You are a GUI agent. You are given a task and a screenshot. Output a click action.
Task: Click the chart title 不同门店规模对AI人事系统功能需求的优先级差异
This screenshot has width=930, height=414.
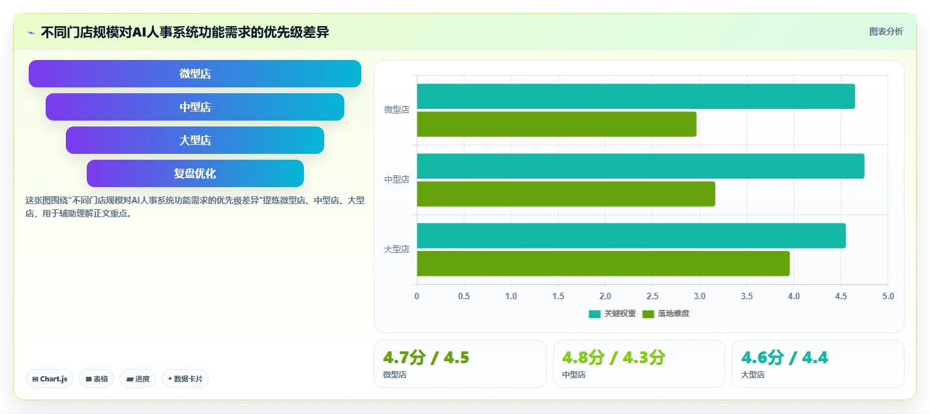pyautogui.click(x=185, y=33)
